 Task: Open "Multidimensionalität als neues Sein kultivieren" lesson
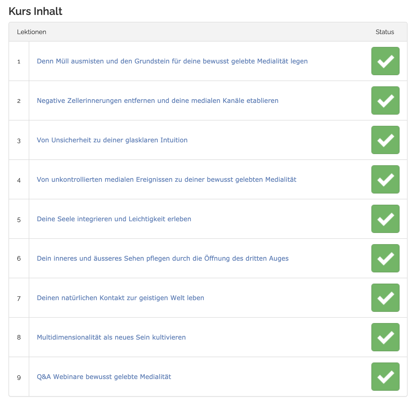111,337
